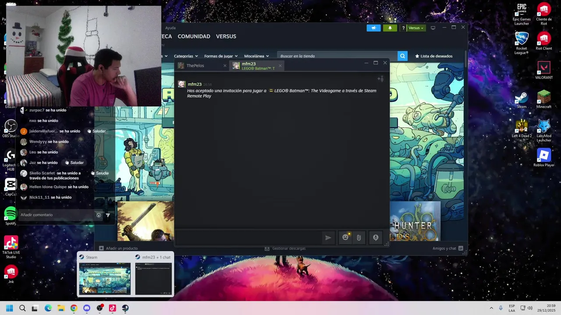Viewport: 561px width, 315px height.
Task: Open the Left 4 Dead 2 desktop icon
Action: 522,129
